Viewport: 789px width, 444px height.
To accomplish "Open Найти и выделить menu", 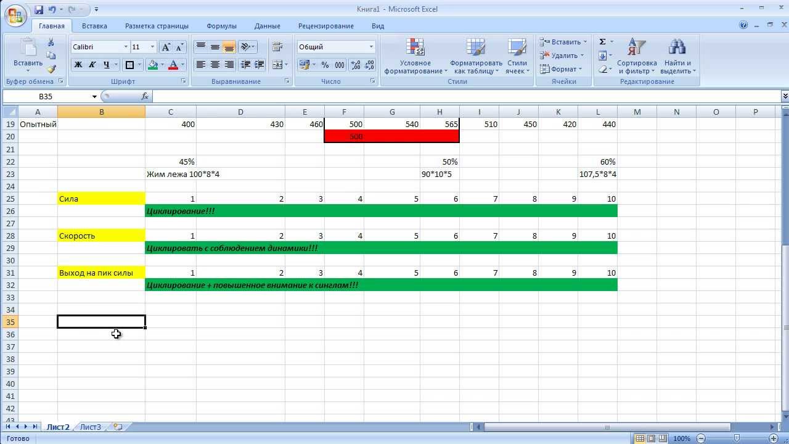I will click(677, 57).
